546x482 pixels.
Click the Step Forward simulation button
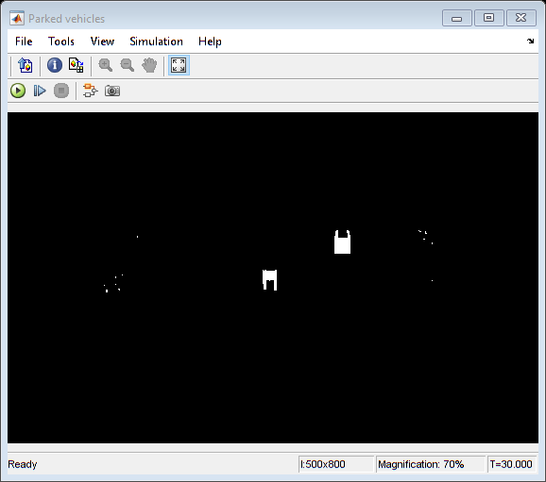(x=40, y=91)
